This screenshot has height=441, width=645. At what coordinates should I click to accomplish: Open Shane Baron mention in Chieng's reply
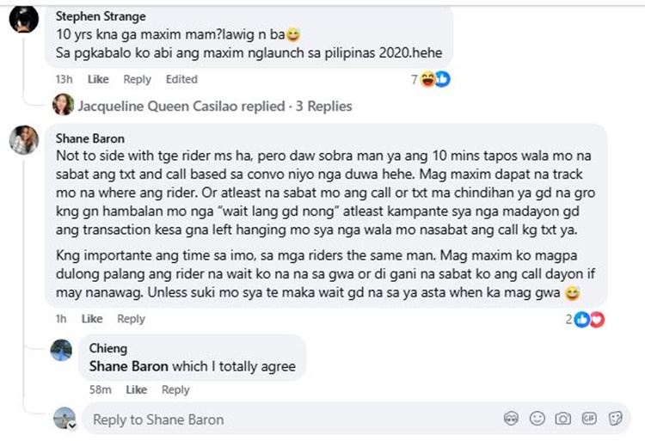pyautogui.click(x=129, y=366)
